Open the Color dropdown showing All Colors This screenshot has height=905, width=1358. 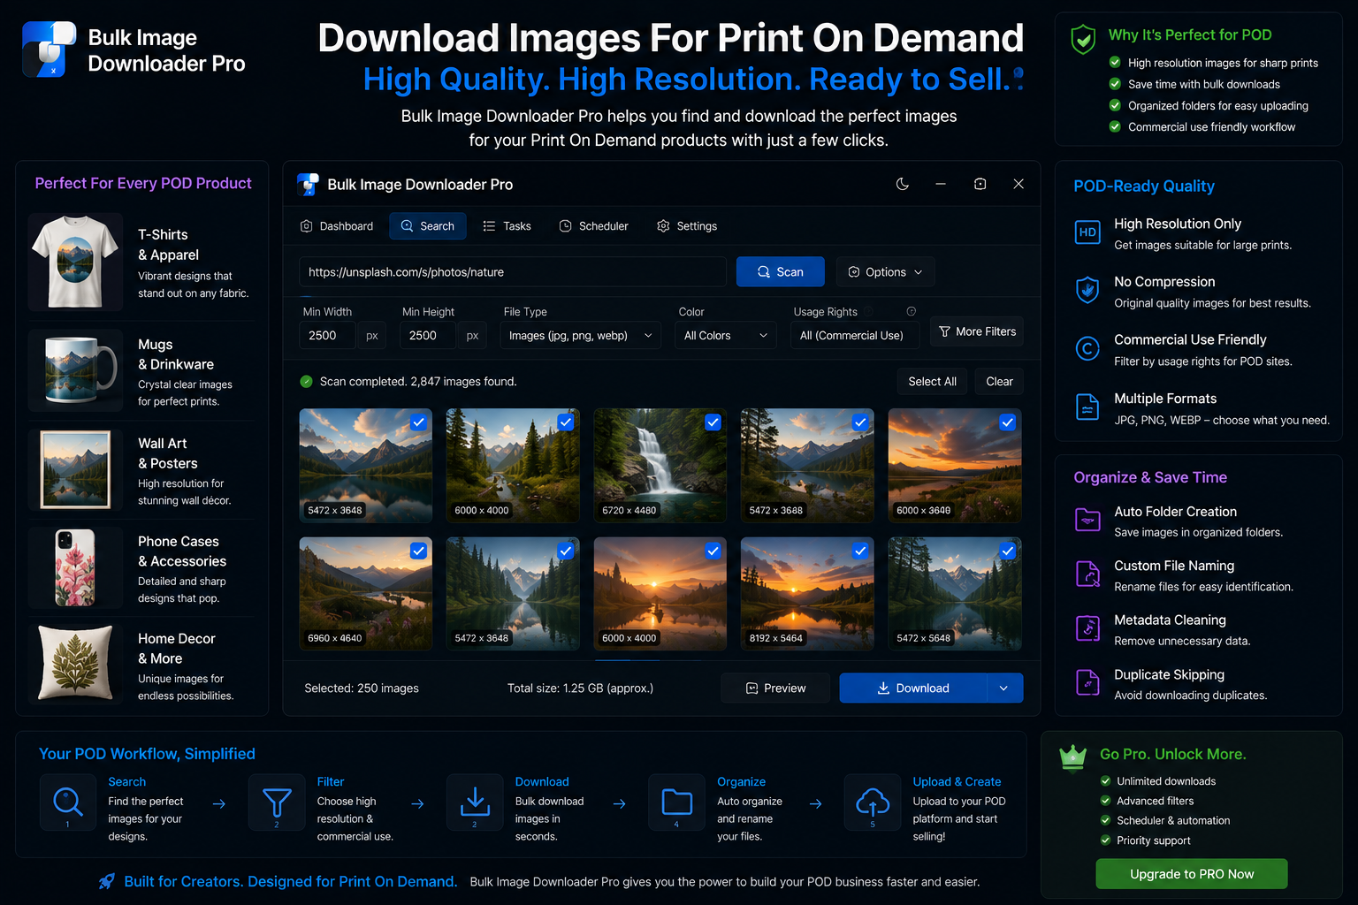click(725, 336)
